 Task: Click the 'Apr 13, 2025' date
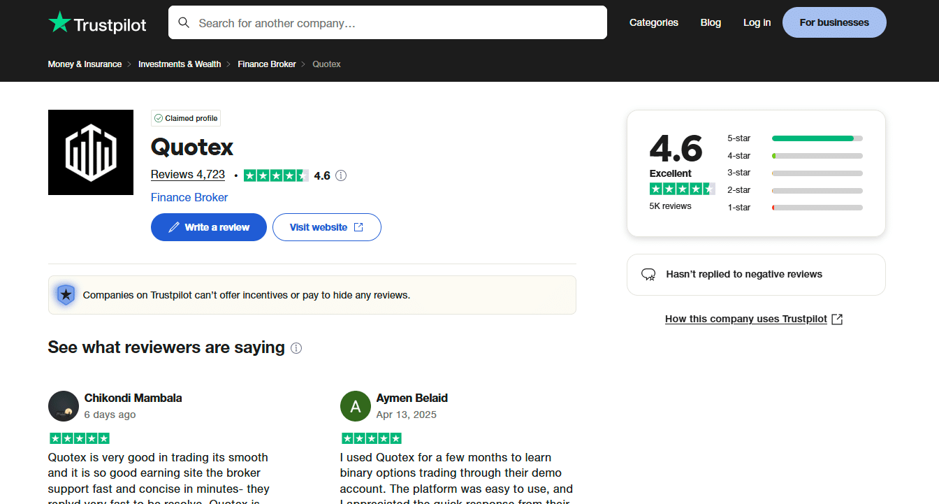point(406,415)
